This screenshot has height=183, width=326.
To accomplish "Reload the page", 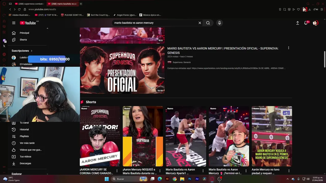I will coord(19,9).
